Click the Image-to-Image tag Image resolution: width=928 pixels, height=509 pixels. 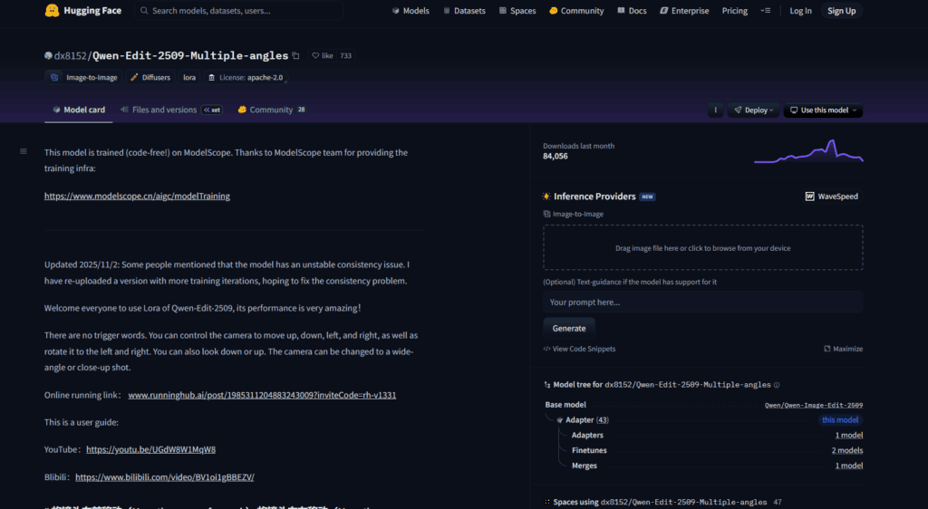point(83,78)
